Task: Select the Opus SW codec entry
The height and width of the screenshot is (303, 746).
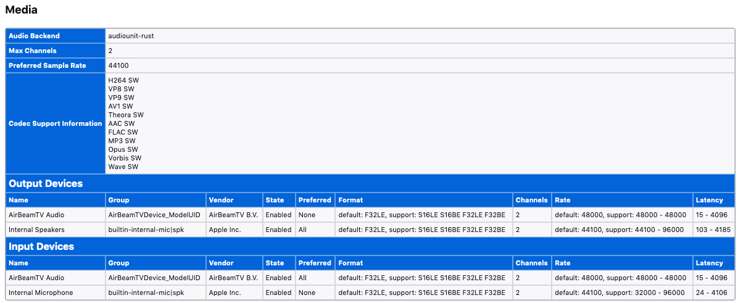Action: pyautogui.click(x=123, y=149)
